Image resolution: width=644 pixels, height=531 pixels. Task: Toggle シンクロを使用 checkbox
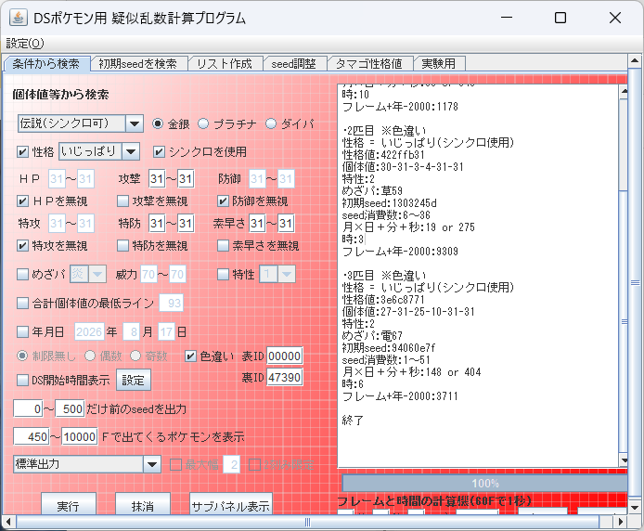pos(159,152)
